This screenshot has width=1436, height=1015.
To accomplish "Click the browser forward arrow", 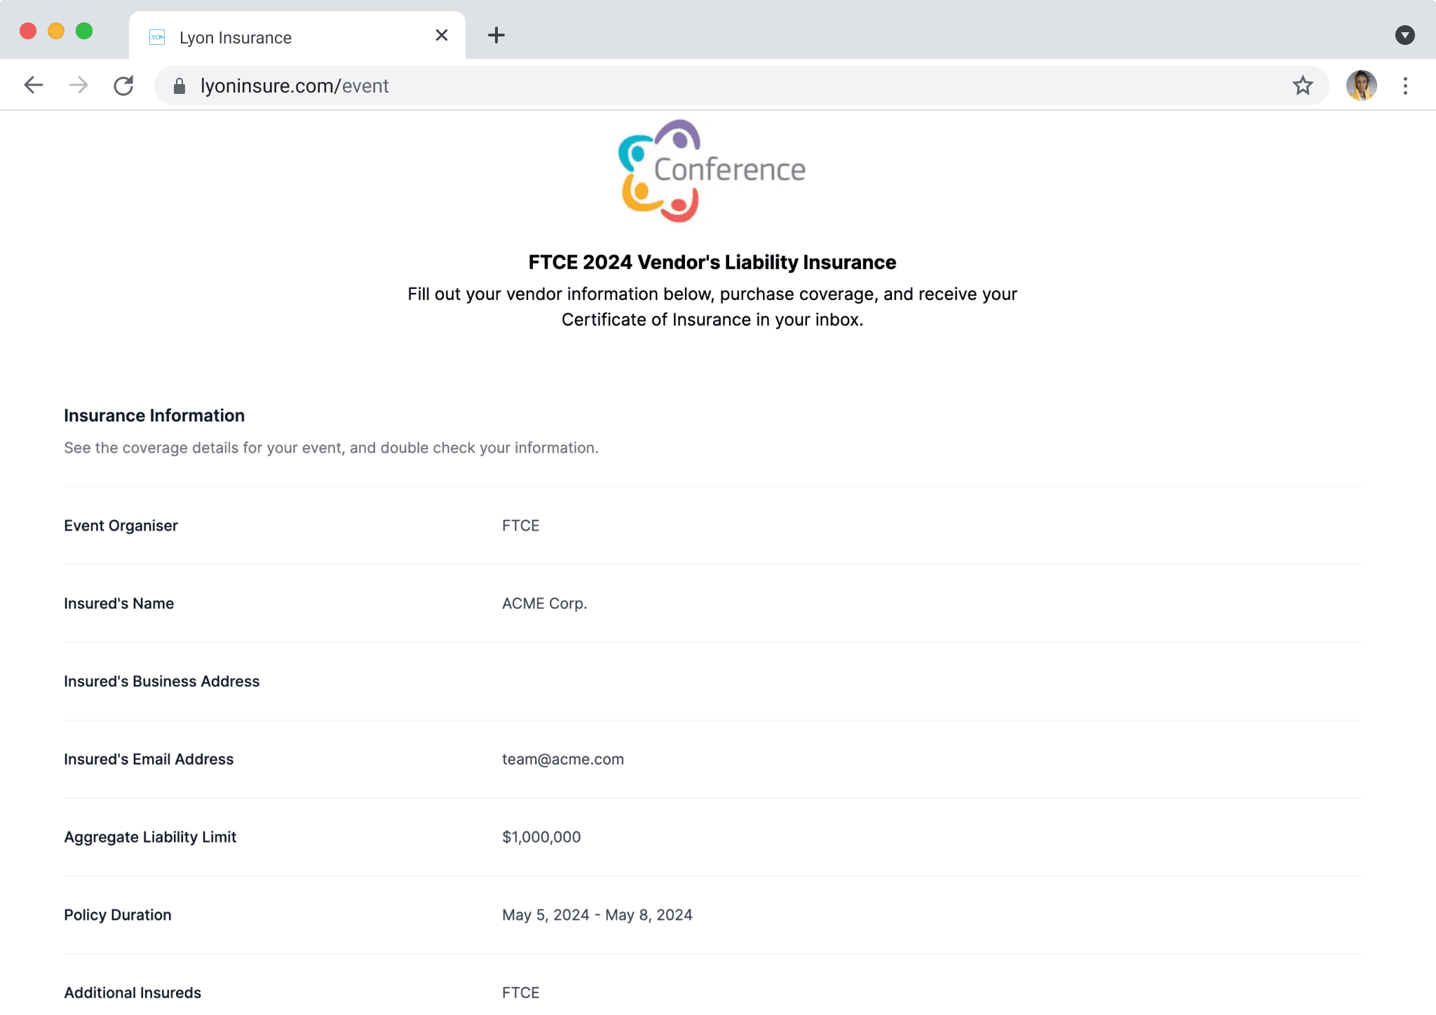I will point(79,86).
